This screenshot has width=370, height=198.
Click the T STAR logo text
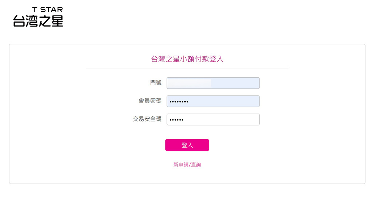(47, 10)
